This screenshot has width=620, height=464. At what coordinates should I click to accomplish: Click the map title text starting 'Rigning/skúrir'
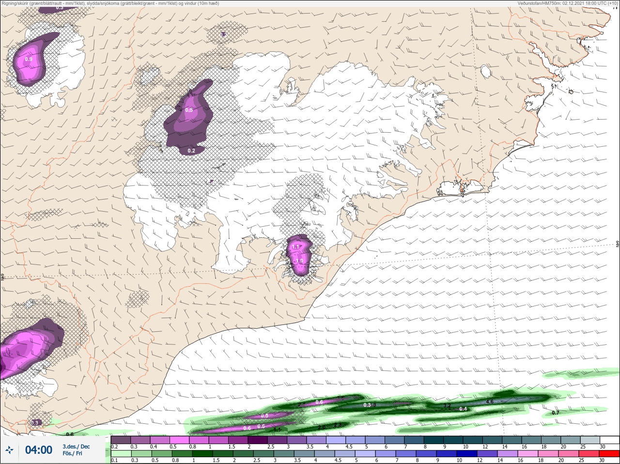coord(110,3)
